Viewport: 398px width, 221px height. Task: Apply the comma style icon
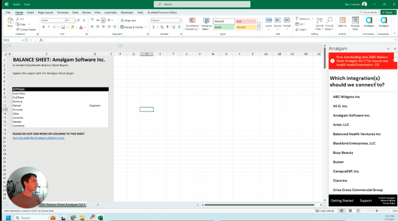coord(167,27)
